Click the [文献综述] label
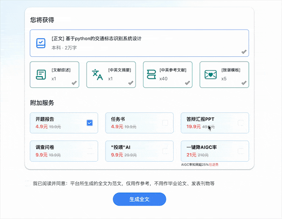 tap(61, 70)
